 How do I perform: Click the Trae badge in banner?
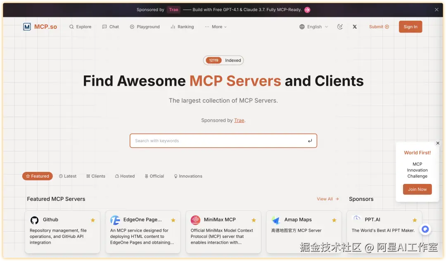click(x=173, y=9)
